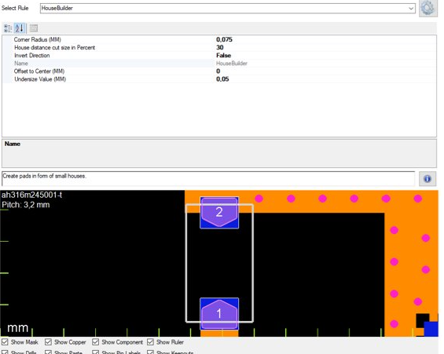Toggle the Show Mask checkbox
Image resolution: width=444 pixels, height=354 pixels.
click(x=5, y=342)
